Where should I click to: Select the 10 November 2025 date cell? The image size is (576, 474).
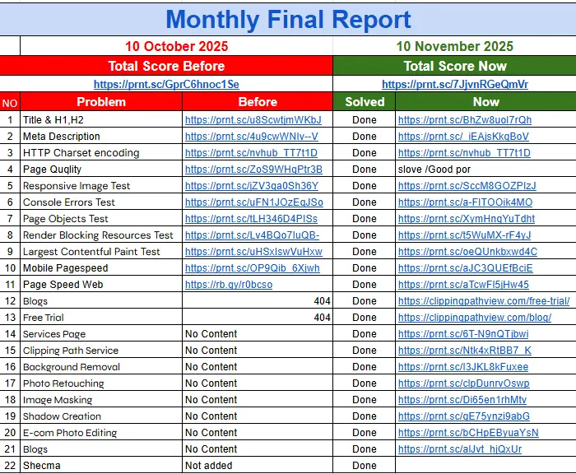(454, 47)
